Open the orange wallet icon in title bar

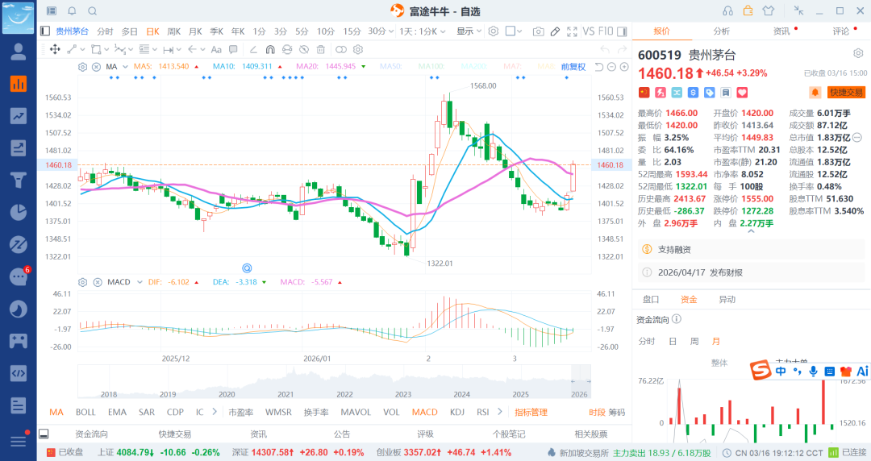tap(748, 10)
